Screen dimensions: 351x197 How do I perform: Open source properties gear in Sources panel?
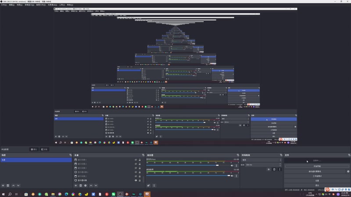[x=86, y=185]
